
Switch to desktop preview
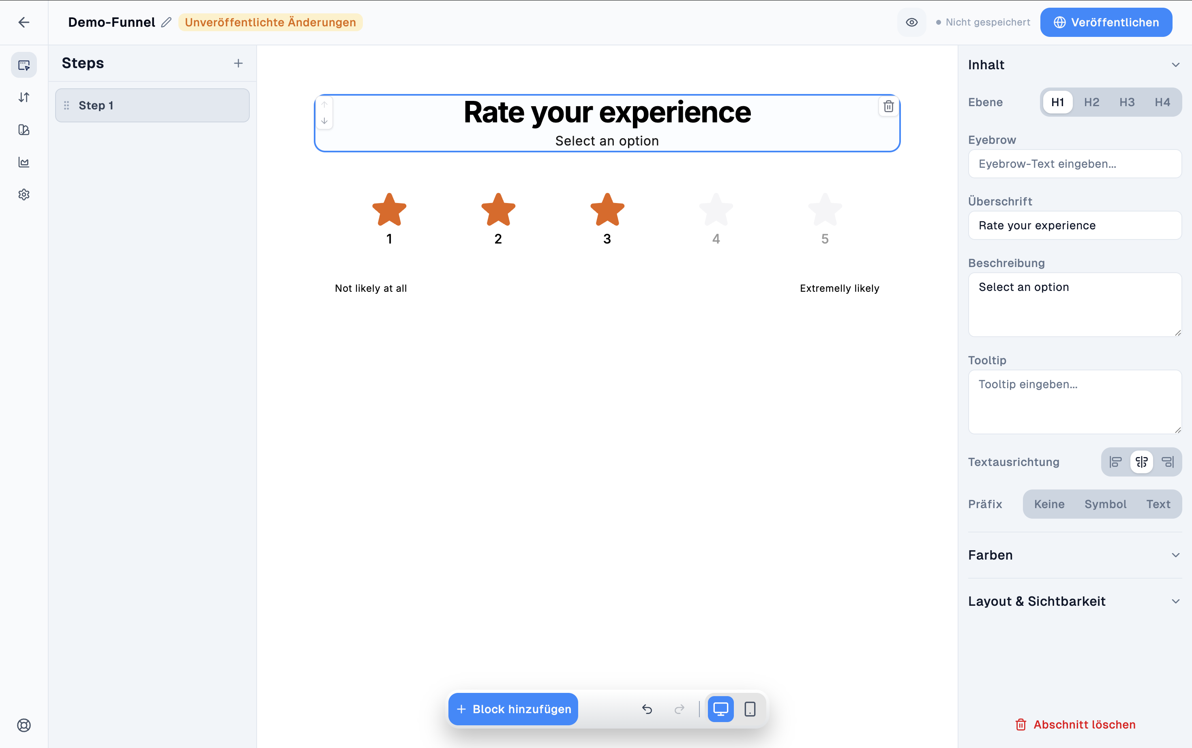tap(721, 709)
